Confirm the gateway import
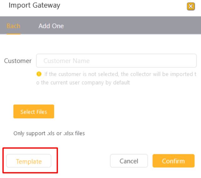The height and width of the screenshot is (178, 201). pyautogui.click(x=173, y=161)
